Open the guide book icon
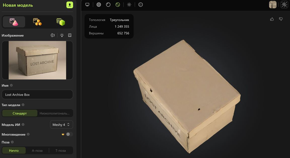Viewport: 290px width, 158px height. [x=70, y=35]
